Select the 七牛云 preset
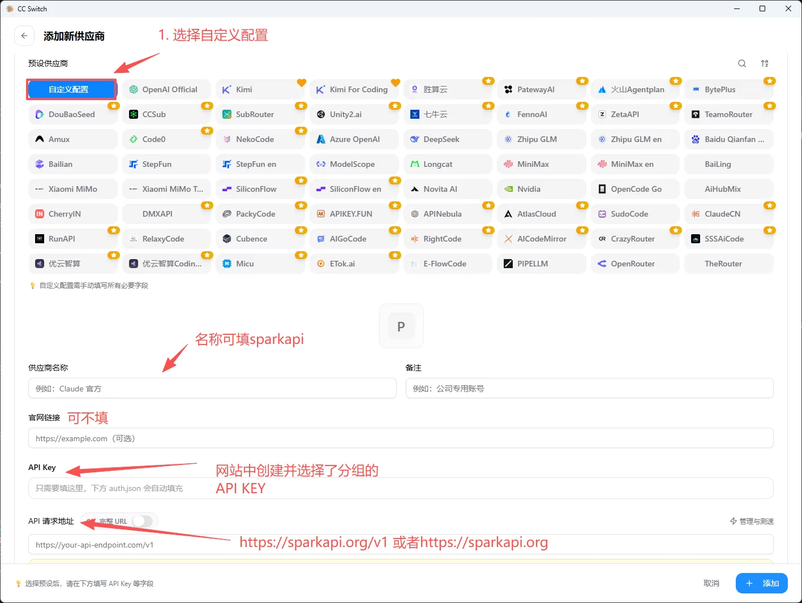The image size is (802, 603). pos(448,114)
